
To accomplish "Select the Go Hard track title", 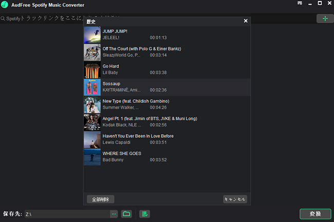I will [x=111, y=66].
